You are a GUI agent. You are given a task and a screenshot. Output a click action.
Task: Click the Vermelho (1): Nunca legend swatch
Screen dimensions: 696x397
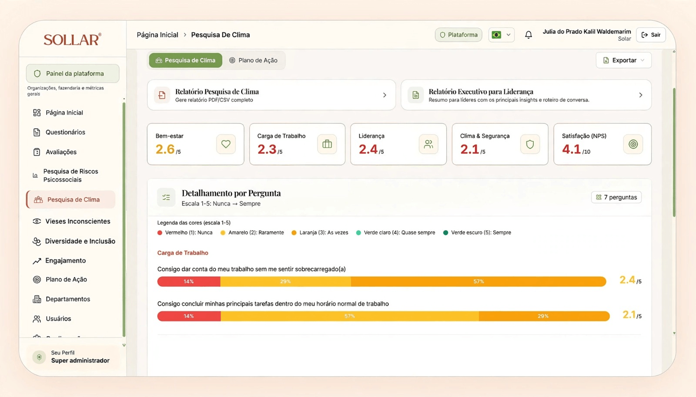(160, 233)
